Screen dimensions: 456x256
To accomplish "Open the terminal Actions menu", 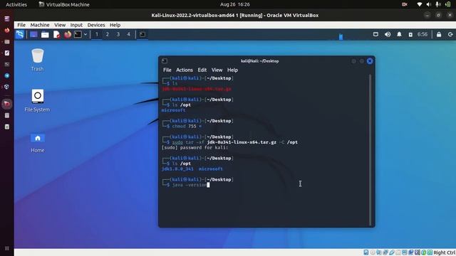I will [185, 70].
